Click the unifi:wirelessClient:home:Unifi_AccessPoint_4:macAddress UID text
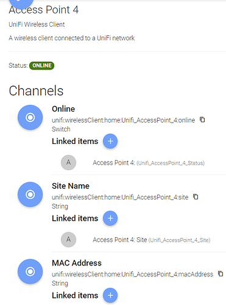This screenshot has height=305, width=226. [132, 274]
